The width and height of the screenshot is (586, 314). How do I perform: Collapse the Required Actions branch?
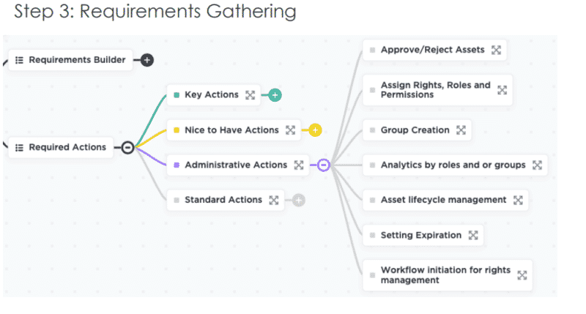127,147
